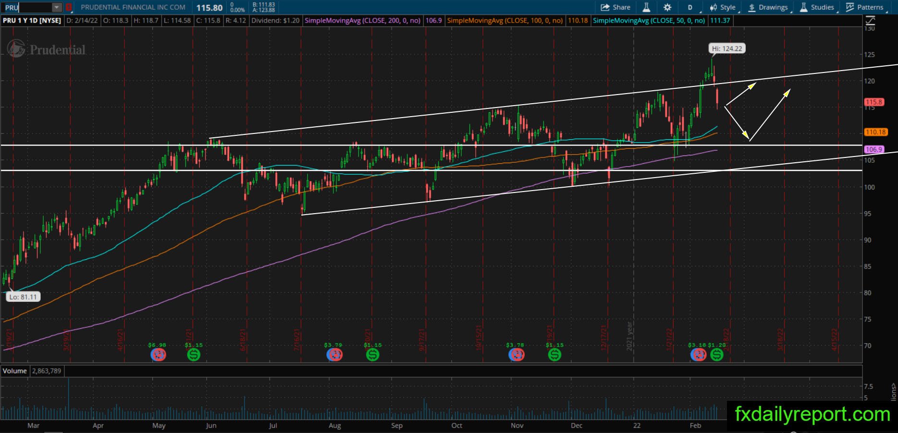Click the low value L: 114.58
Image resolution: width=898 pixels, height=433 pixels.
pos(177,21)
